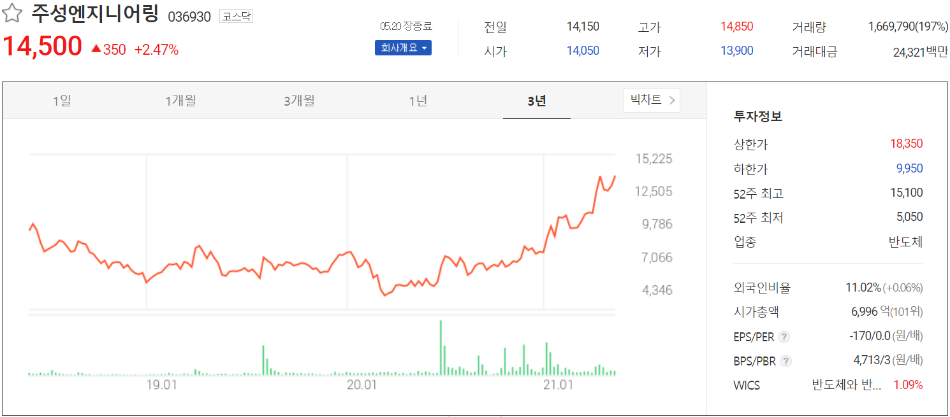This screenshot has height=417, width=950.
Task: Click the 거래량 value 1,669,790(197%)
Action: click(x=908, y=27)
